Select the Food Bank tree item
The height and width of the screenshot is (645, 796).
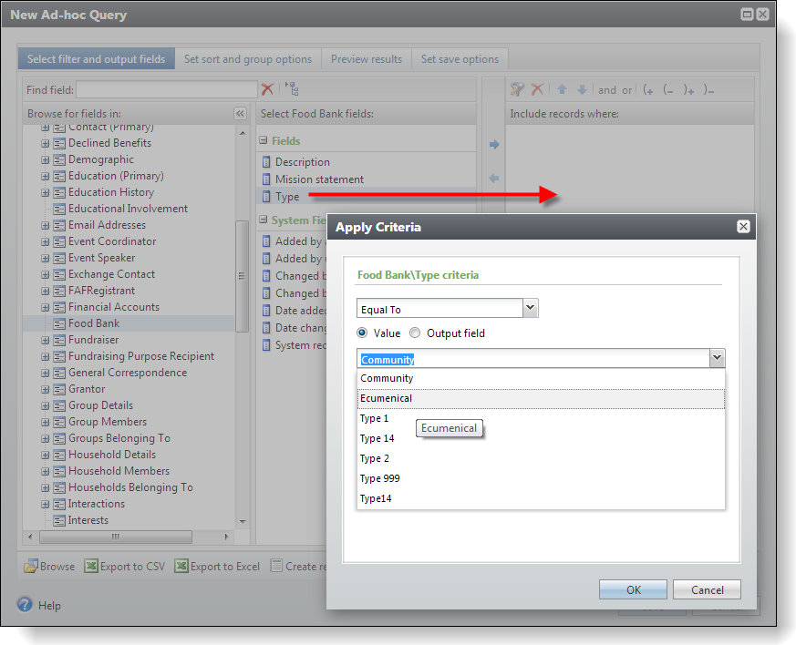pos(94,323)
